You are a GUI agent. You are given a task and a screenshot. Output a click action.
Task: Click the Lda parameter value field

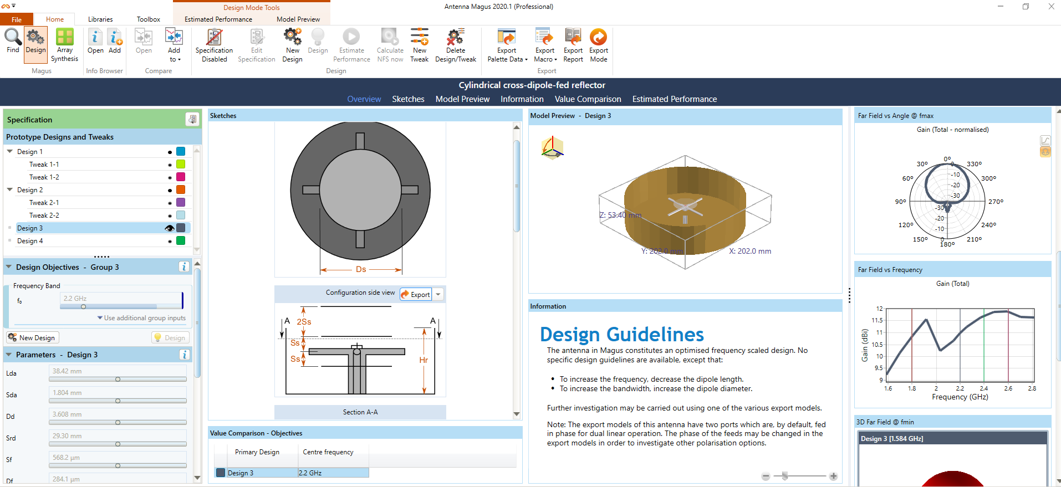(118, 371)
